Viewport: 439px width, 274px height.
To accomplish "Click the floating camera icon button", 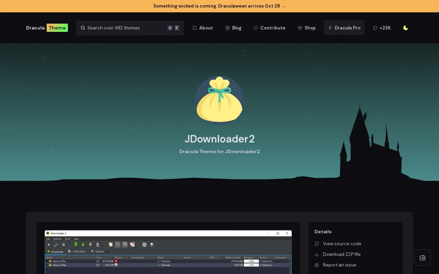I will pyautogui.click(x=423, y=258).
